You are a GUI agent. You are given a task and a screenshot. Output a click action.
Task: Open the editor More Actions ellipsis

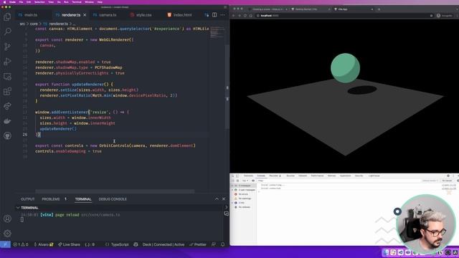pyautogui.click(x=222, y=14)
